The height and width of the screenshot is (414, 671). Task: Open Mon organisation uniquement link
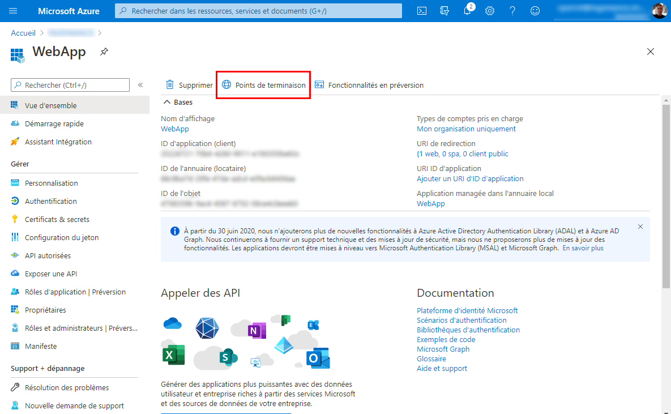click(466, 129)
